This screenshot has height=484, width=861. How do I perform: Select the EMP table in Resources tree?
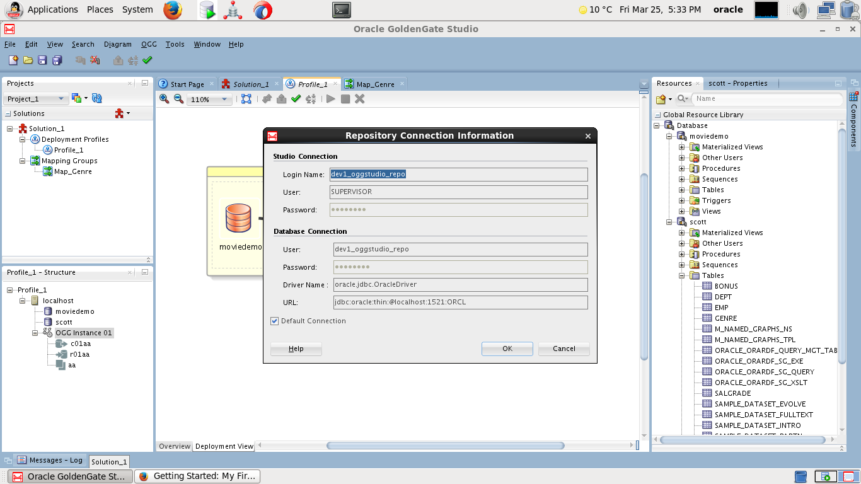[721, 308]
